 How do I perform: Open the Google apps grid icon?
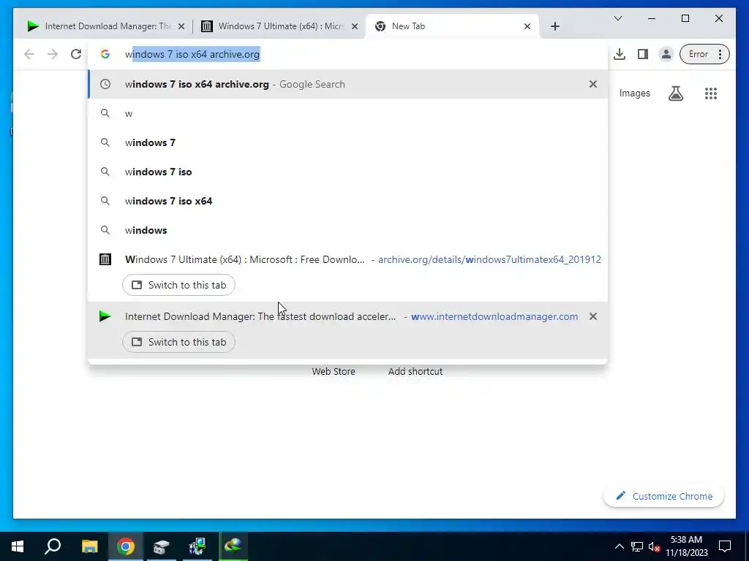click(x=711, y=93)
